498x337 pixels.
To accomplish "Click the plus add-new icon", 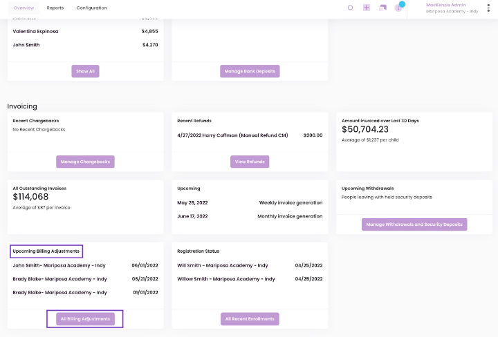I will click(x=367, y=8).
